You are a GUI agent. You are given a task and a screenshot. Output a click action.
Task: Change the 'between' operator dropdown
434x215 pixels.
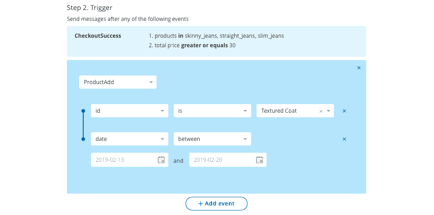click(x=245, y=139)
